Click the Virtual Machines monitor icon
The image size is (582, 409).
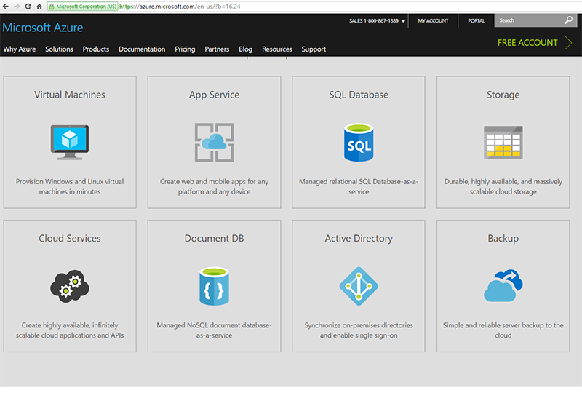click(x=70, y=141)
